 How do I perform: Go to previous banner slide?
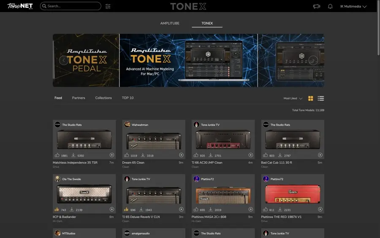click(63, 60)
